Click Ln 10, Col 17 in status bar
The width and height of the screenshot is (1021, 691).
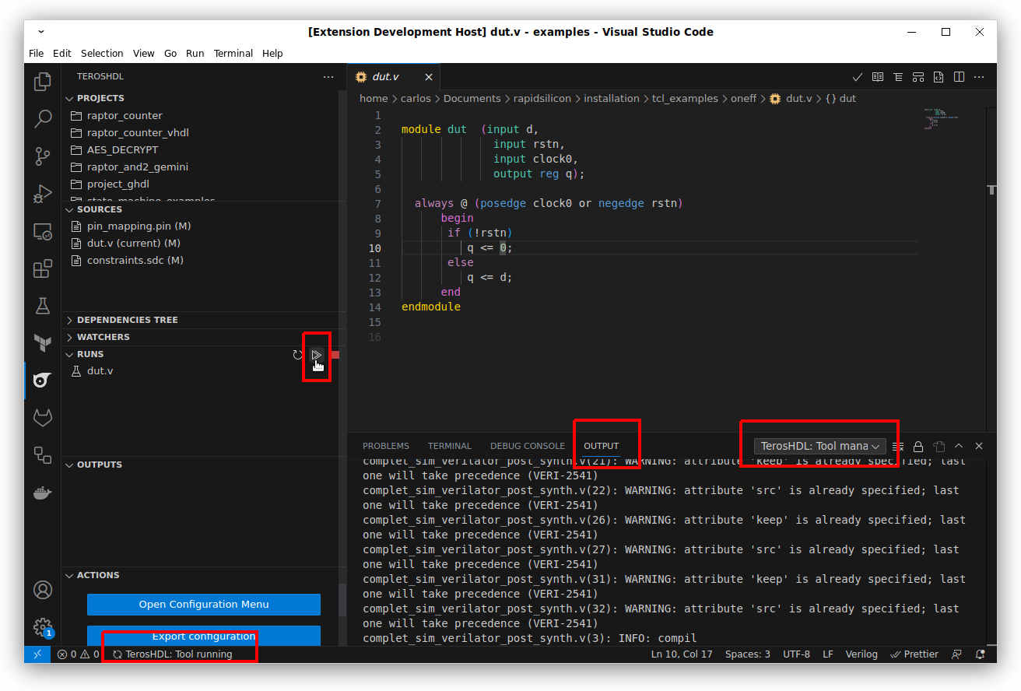[x=682, y=654]
